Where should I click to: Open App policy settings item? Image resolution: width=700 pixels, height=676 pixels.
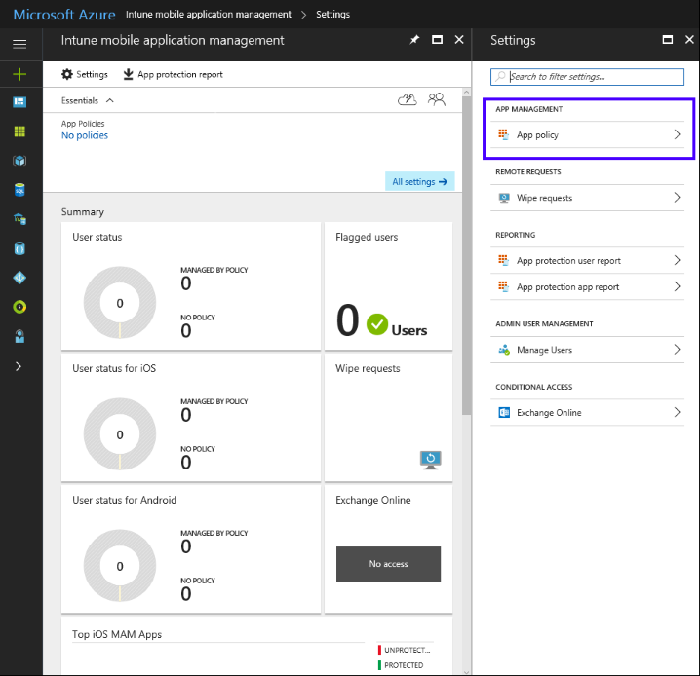pyautogui.click(x=588, y=135)
